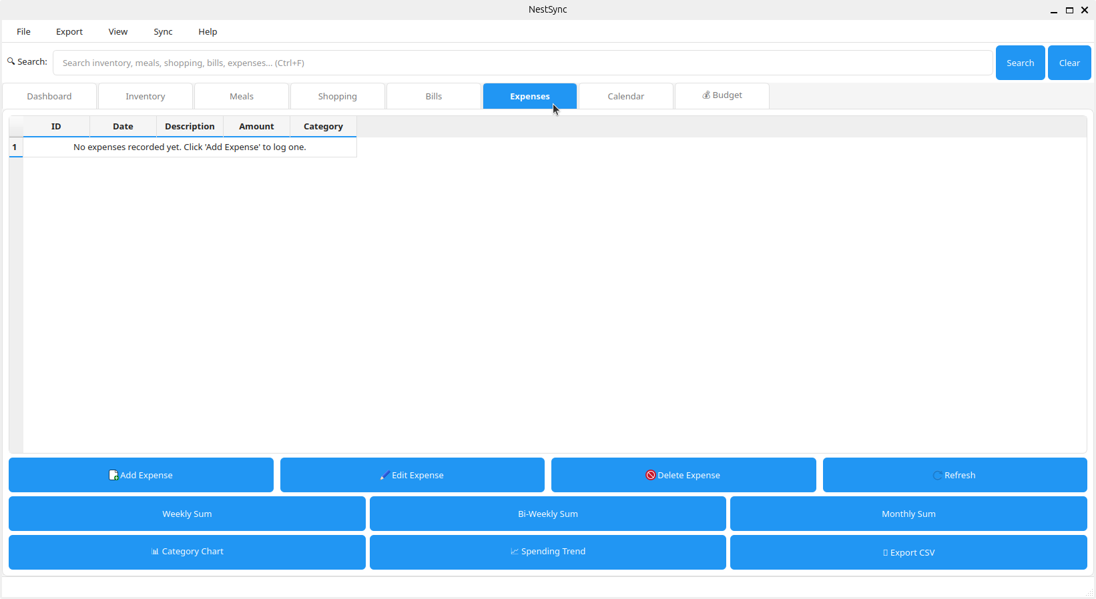1096x599 pixels.
Task: Show the Bi-Weekly Sum
Action: tap(548, 514)
